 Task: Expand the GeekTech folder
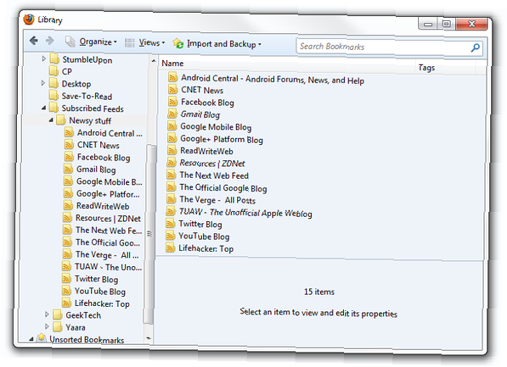click(x=47, y=314)
